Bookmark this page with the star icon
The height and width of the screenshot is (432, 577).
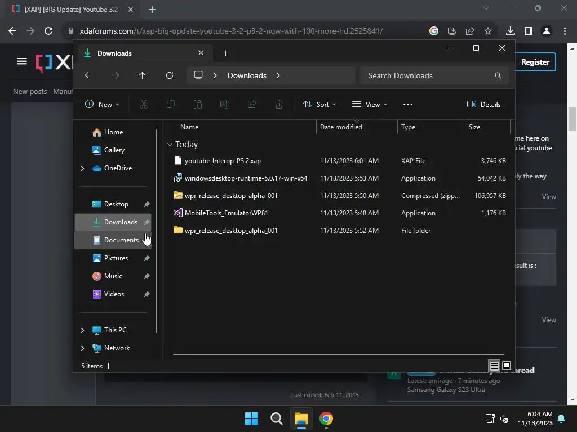488,31
